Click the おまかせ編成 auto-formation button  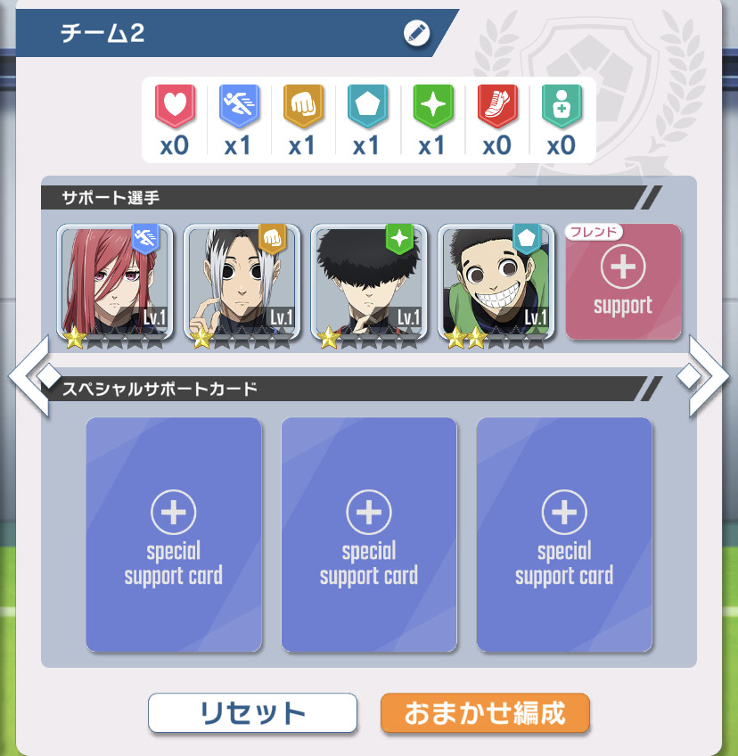(x=485, y=713)
